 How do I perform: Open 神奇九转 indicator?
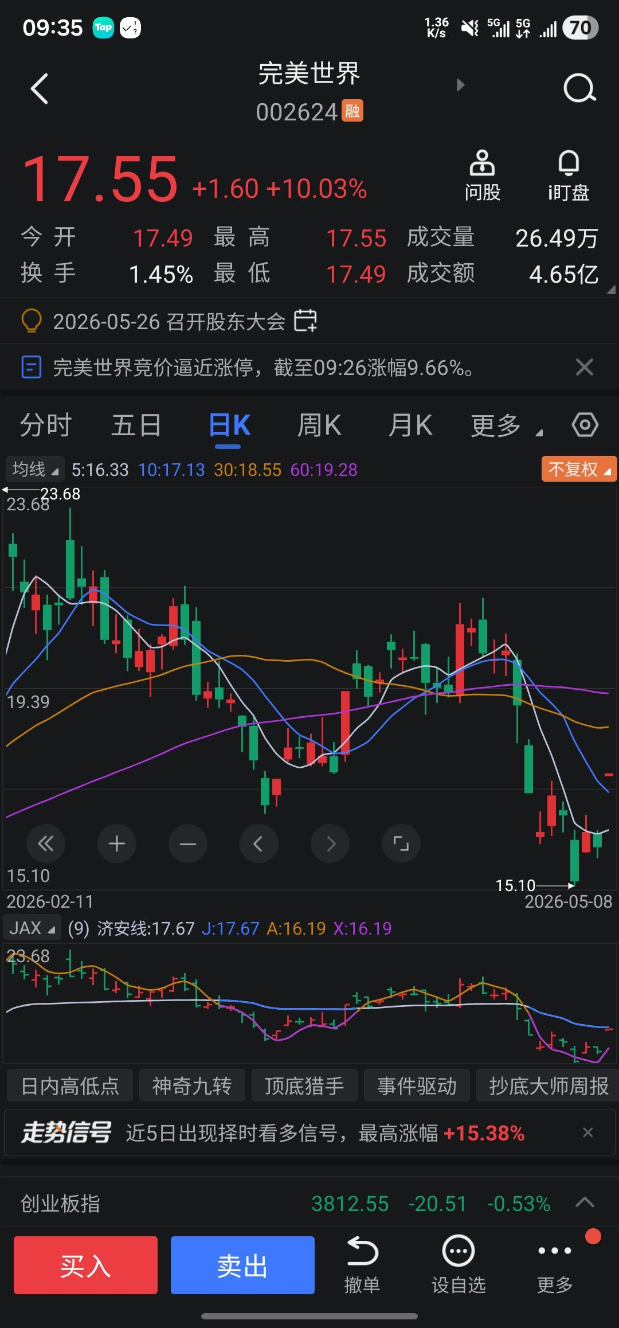point(192,1085)
